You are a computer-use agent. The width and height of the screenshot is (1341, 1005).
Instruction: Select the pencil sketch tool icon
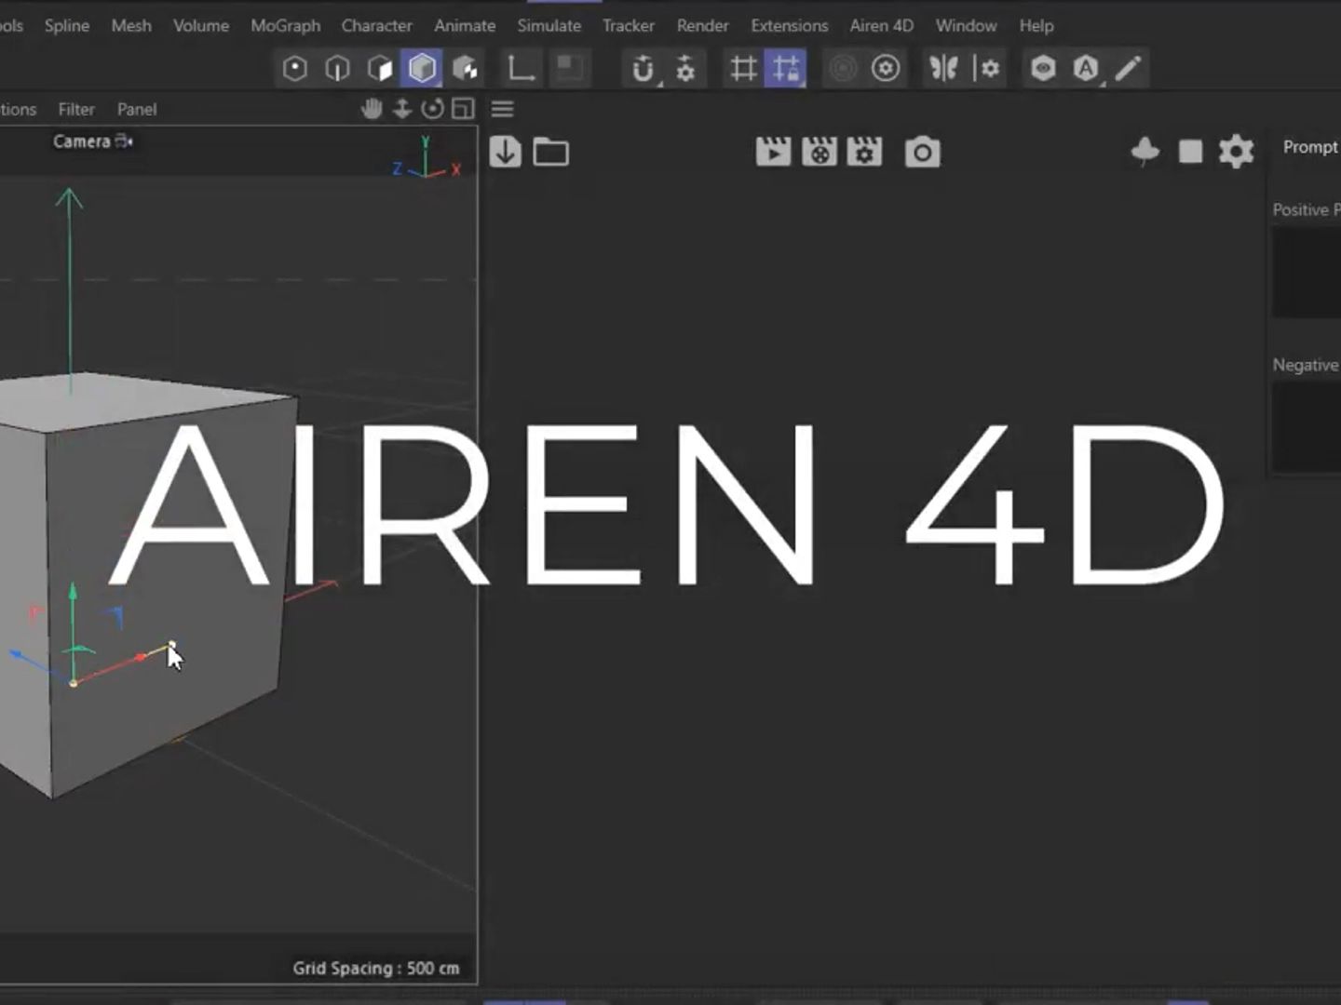(1128, 69)
